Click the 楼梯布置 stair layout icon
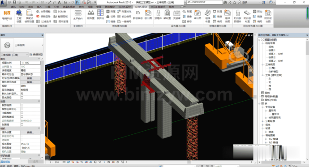Image resolution: width=309 pixels, height=167 pixels. pyautogui.click(x=208, y=16)
